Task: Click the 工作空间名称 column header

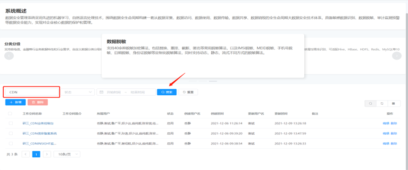Action: 32,114
